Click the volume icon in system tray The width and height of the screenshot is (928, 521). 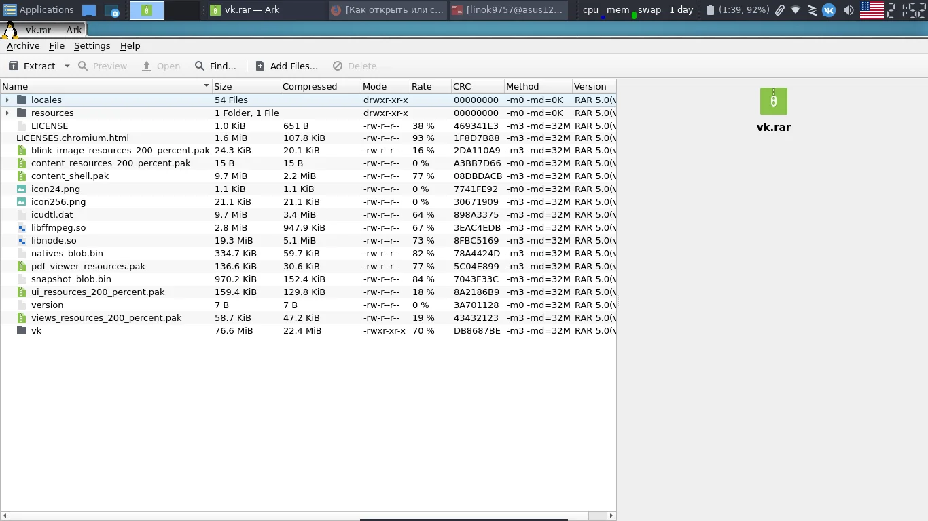coord(848,10)
